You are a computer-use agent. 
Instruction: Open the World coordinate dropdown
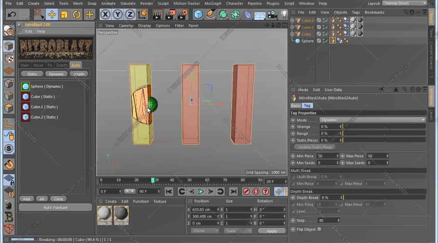pos(205,230)
